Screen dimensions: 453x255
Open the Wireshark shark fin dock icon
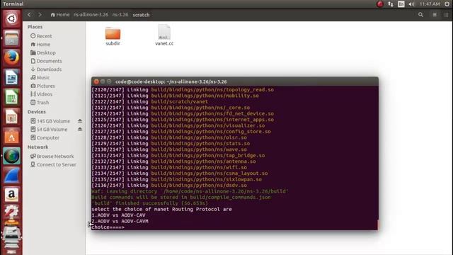pos(11,176)
